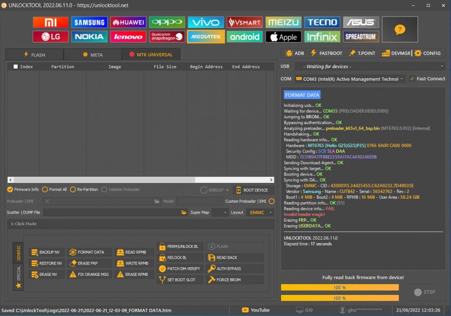Select the Format All radio option
451x316 pixels.
coord(54,189)
